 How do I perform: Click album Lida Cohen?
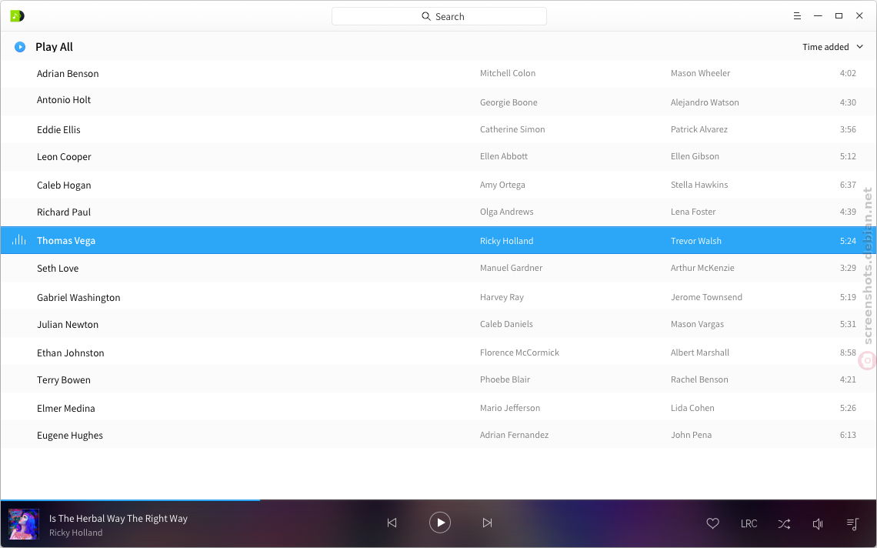692,408
